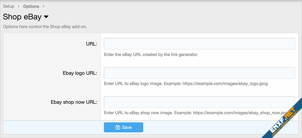Click the floppy disk icon on Save
Screen dimensions: 302x138
[118, 127]
